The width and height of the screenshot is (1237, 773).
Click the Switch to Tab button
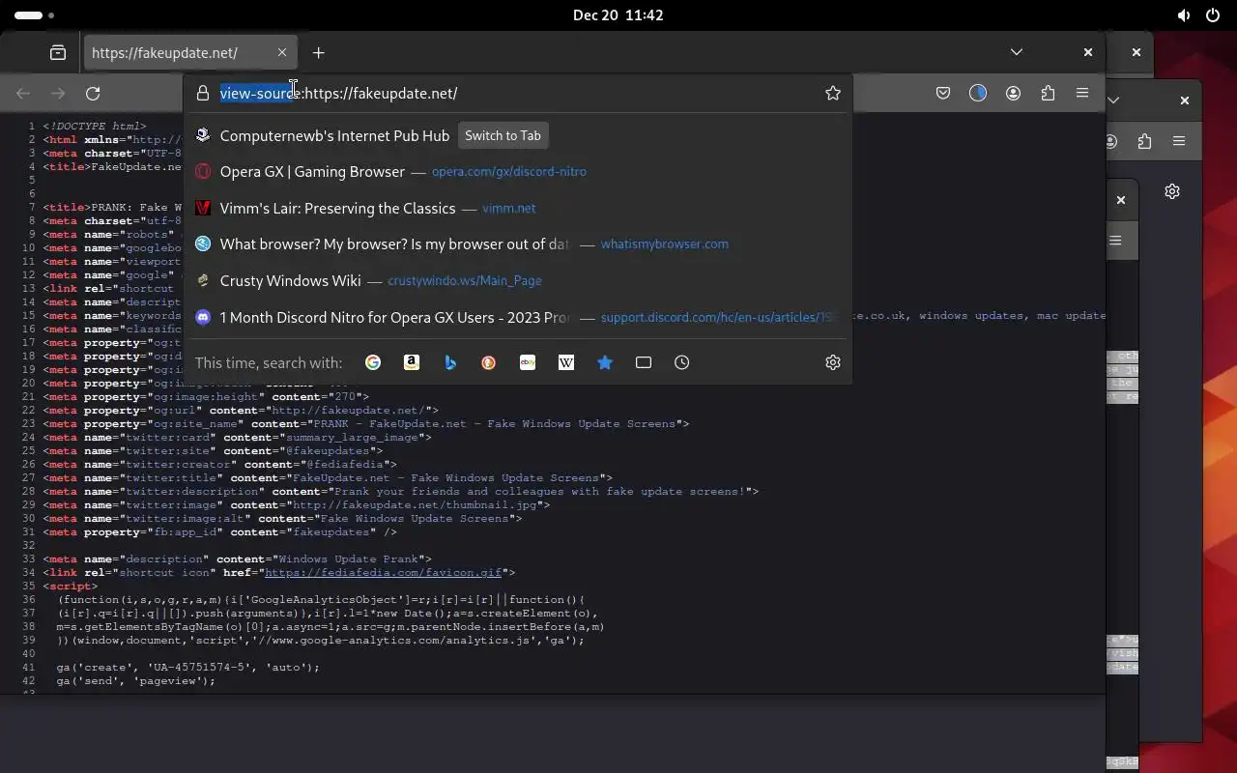tap(503, 135)
